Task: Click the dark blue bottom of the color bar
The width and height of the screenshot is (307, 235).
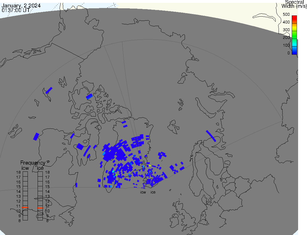Action: point(294,53)
